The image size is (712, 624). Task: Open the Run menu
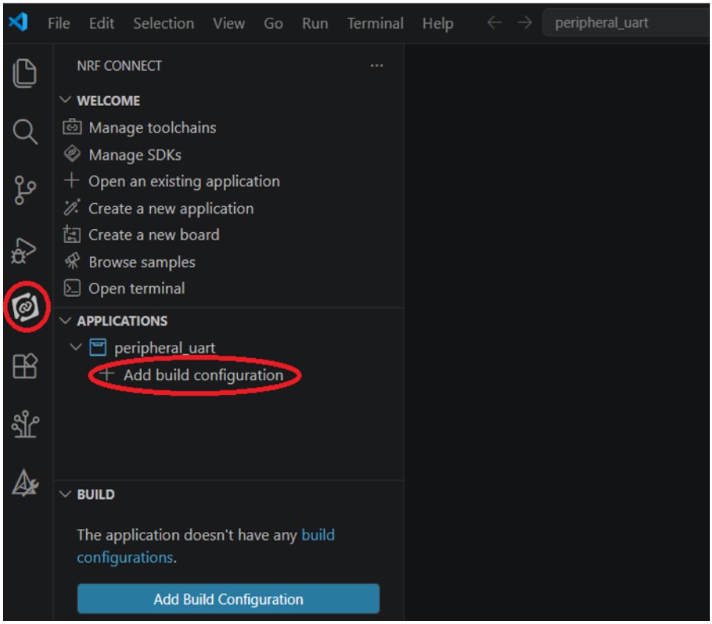coord(315,23)
